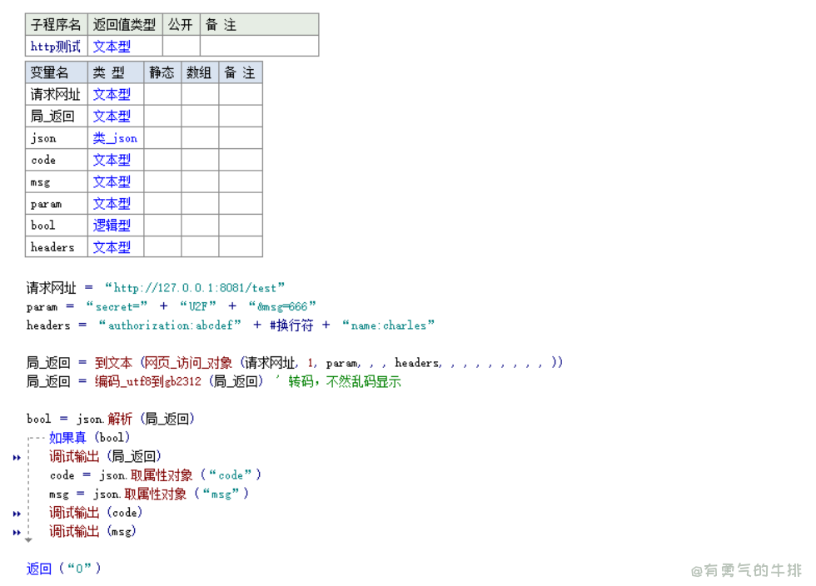Screen dimensions: 816x586
Task: Click the debug marker beside 调试输出 (局_返回)
Action: click(x=17, y=457)
